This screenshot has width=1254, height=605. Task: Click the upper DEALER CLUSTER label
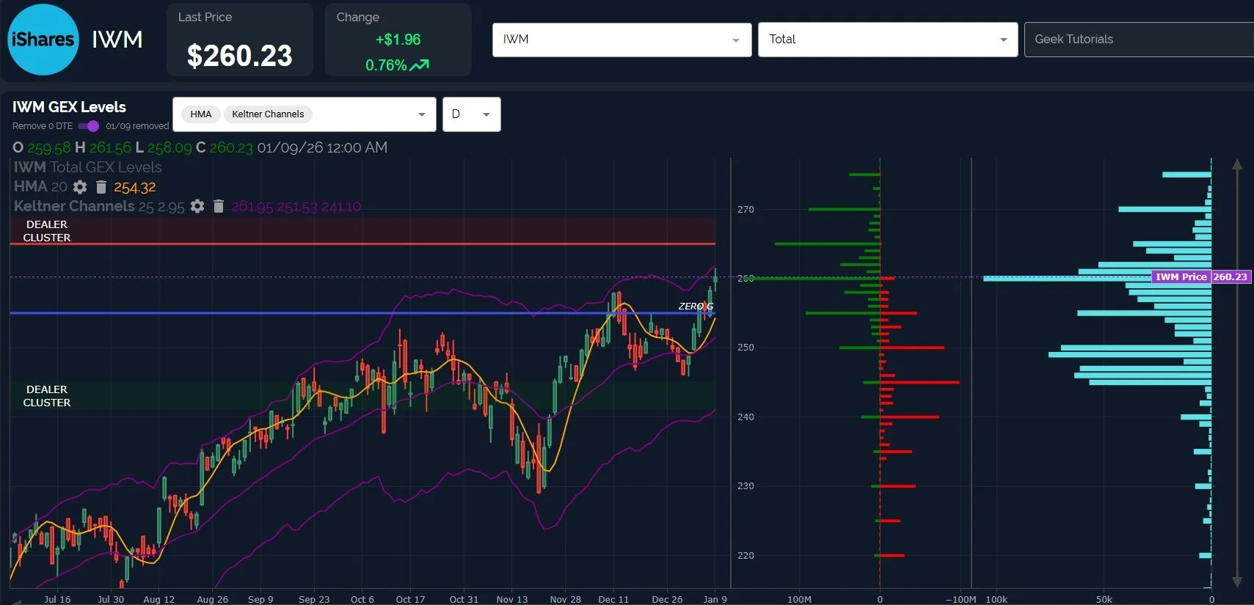(47, 231)
